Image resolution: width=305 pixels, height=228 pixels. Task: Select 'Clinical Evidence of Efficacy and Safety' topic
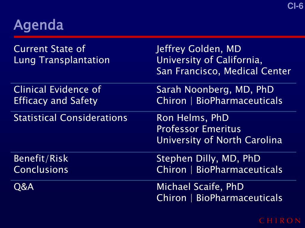[57, 95]
